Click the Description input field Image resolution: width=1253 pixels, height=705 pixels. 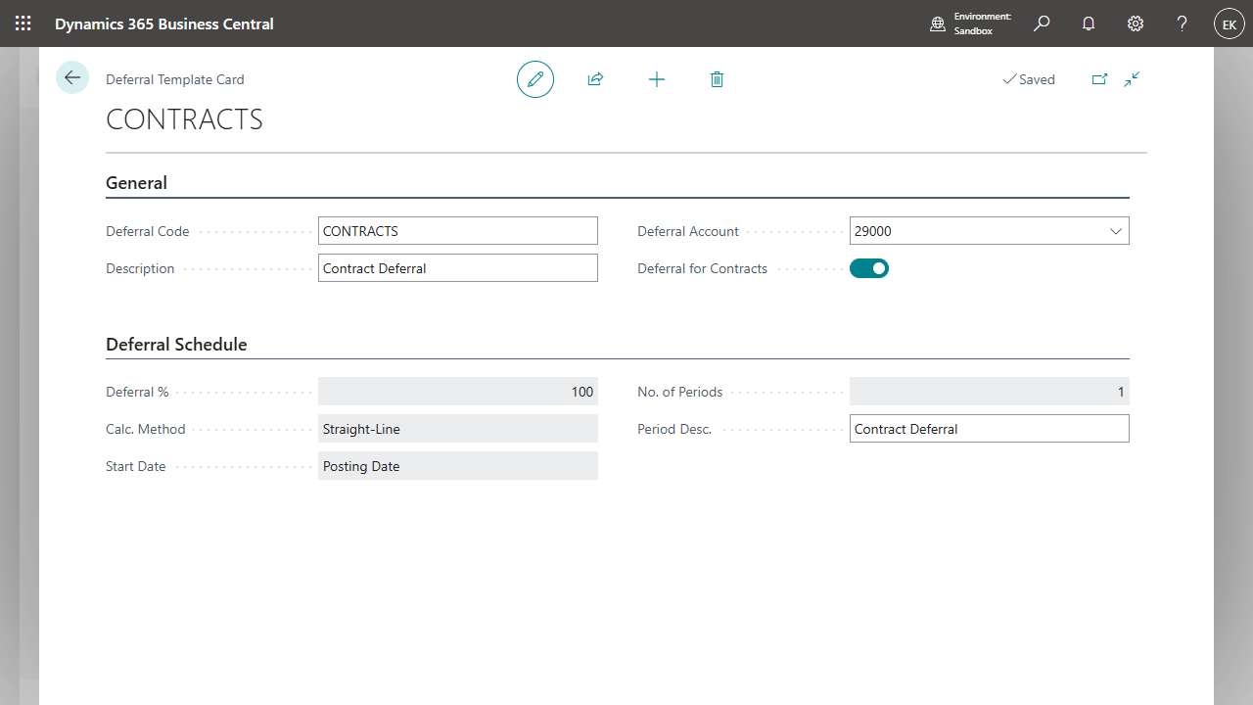[x=457, y=268]
